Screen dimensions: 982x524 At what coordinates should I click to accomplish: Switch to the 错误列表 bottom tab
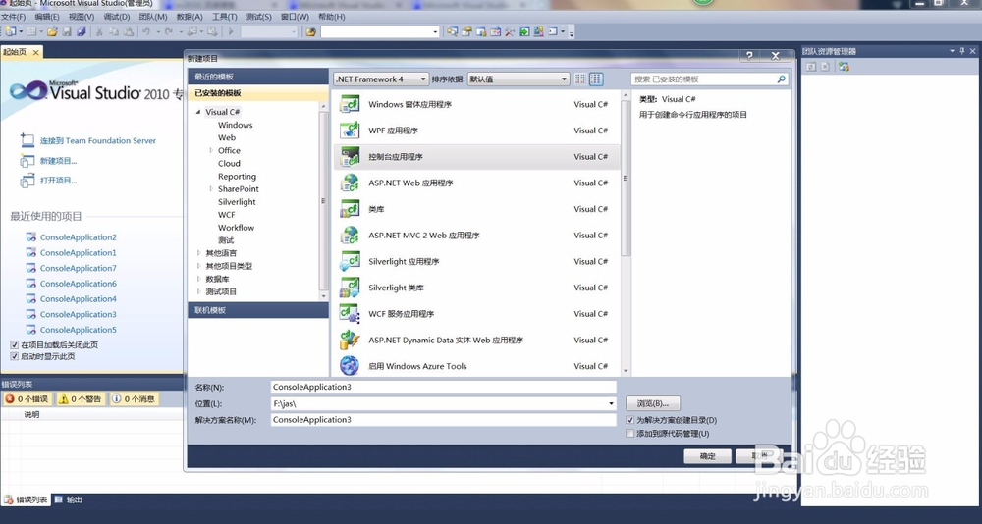27,499
